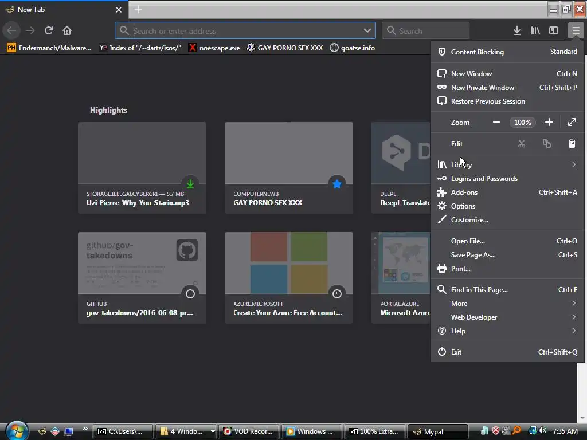Reload the page with the refresh icon
Viewport: 587px width, 440px height.
pyautogui.click(x=49, y=30)
